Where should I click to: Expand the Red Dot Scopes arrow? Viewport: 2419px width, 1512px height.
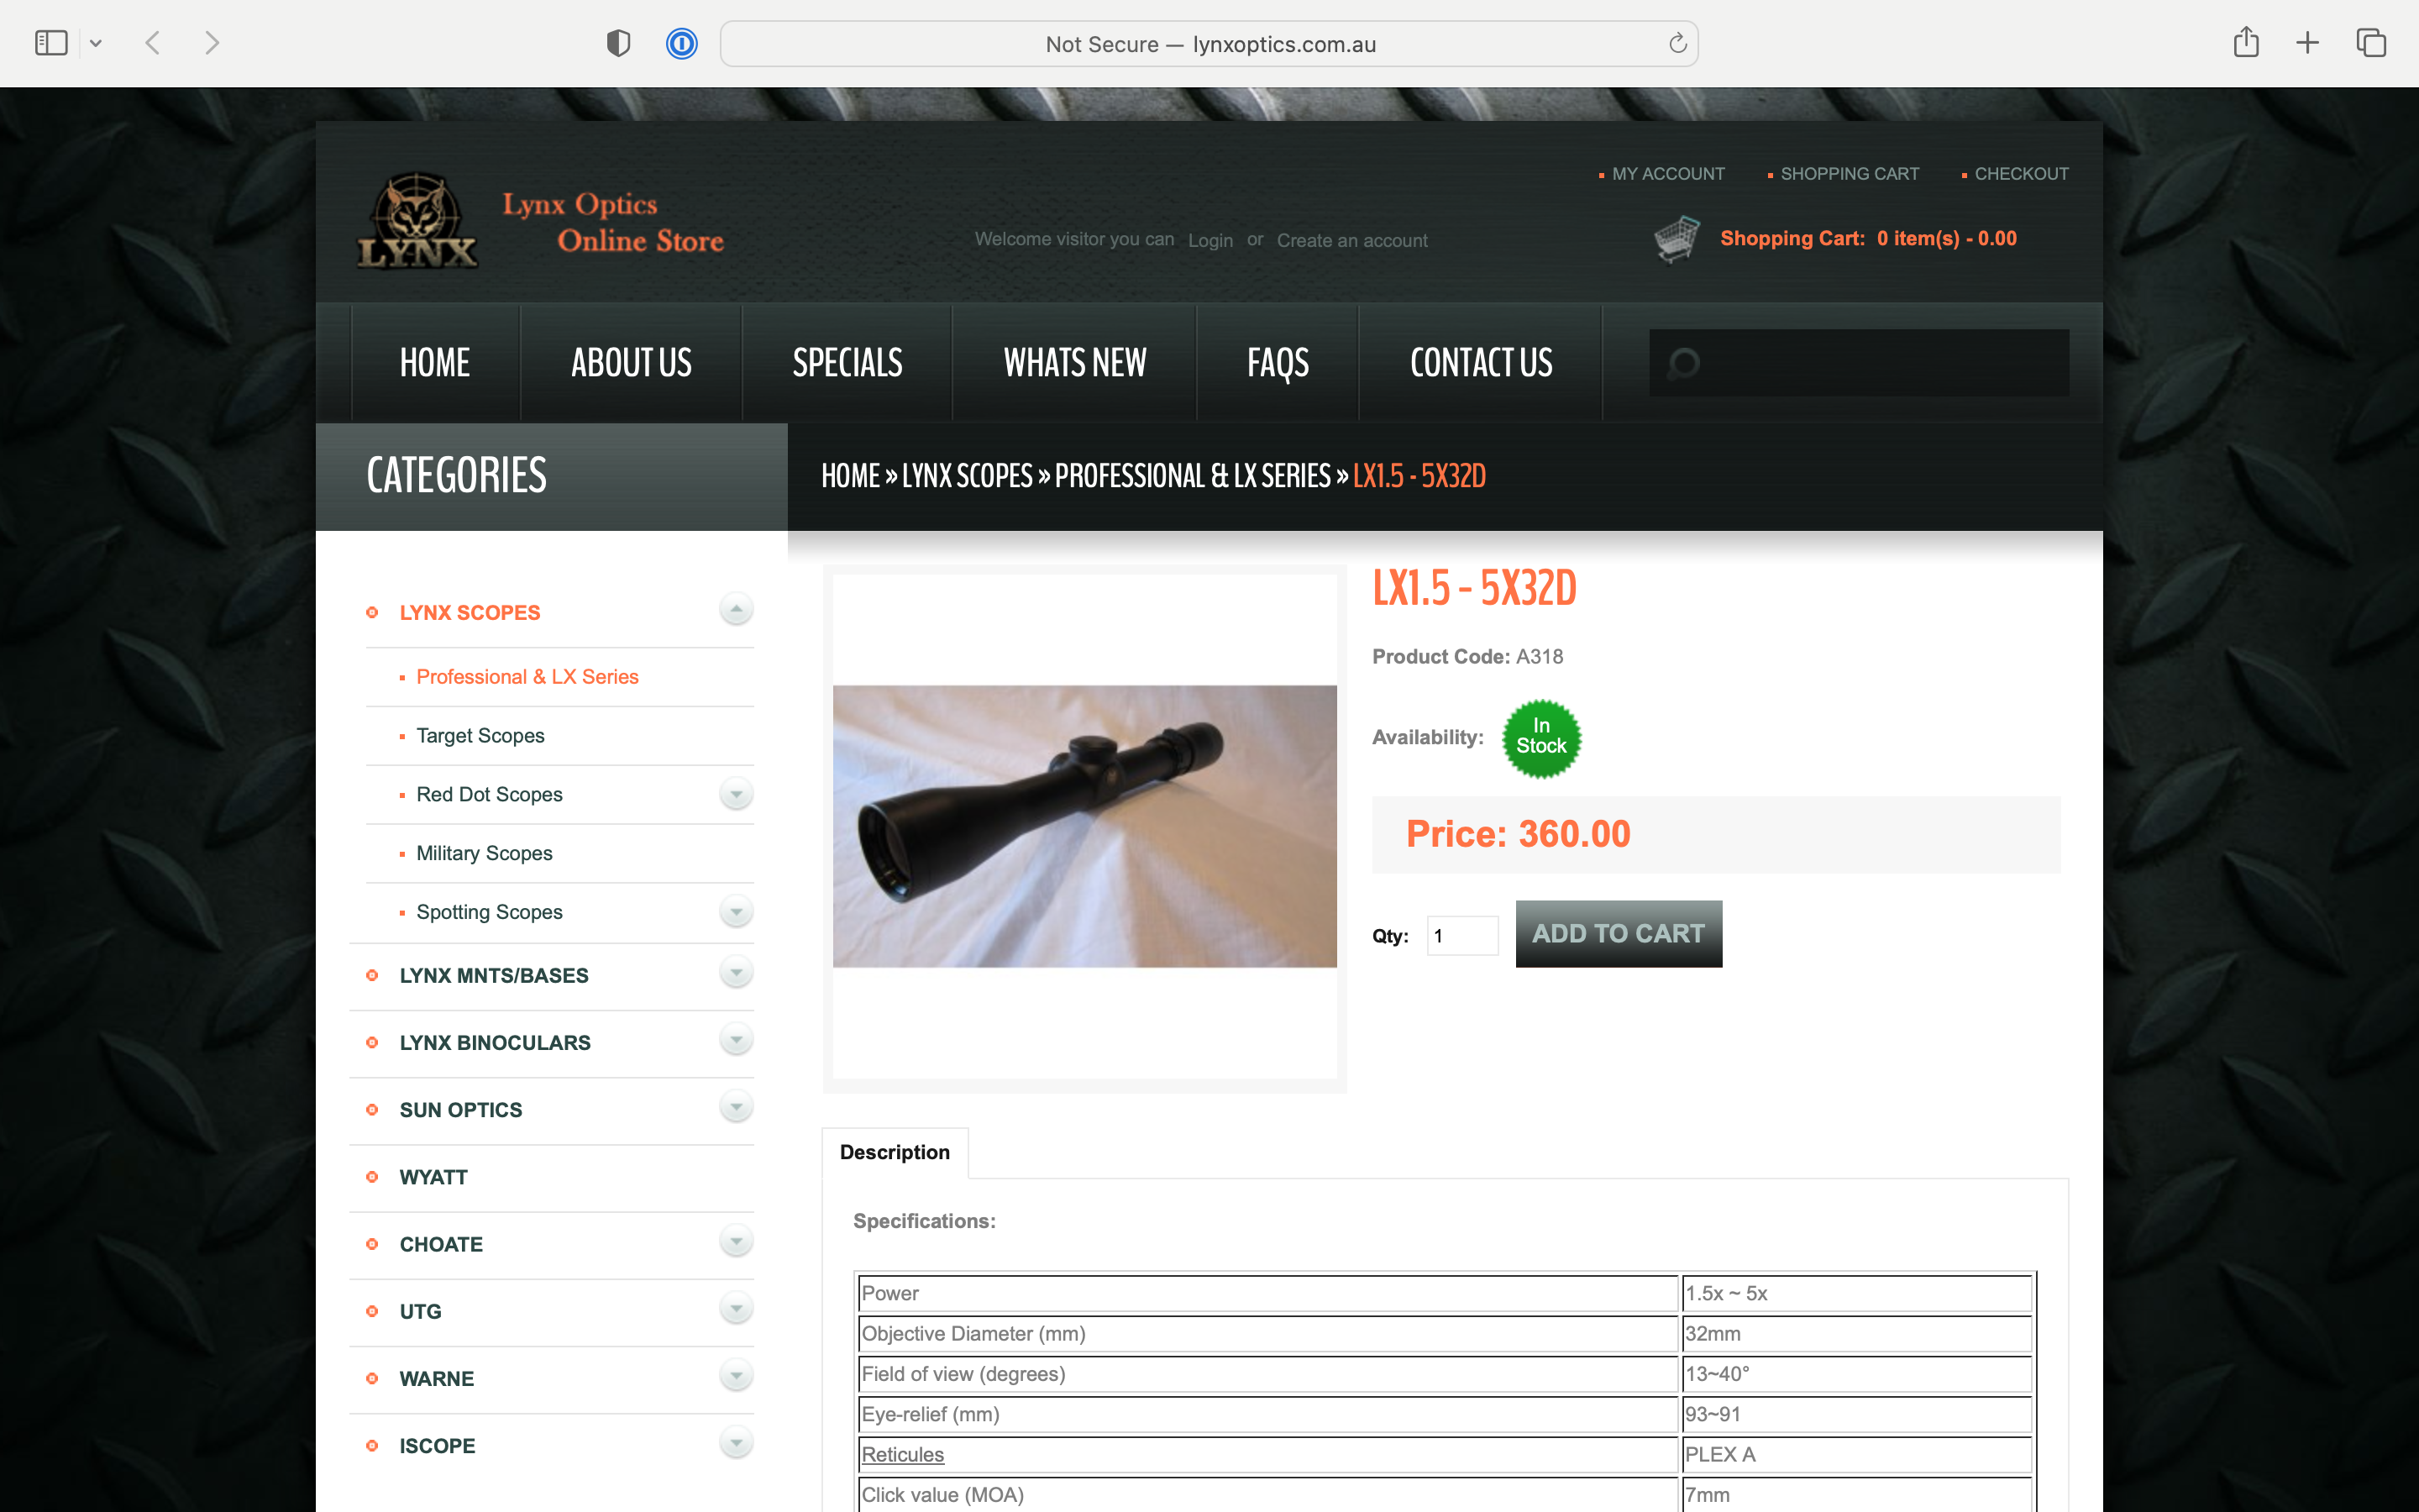pyautogui.click(x=736, y=795)
